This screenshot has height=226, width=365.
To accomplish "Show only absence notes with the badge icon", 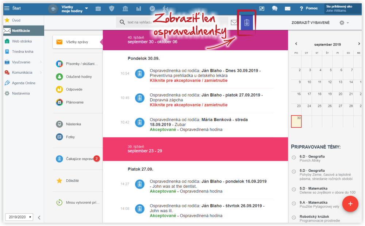I will pyautogui.click(x=247, y=23).
